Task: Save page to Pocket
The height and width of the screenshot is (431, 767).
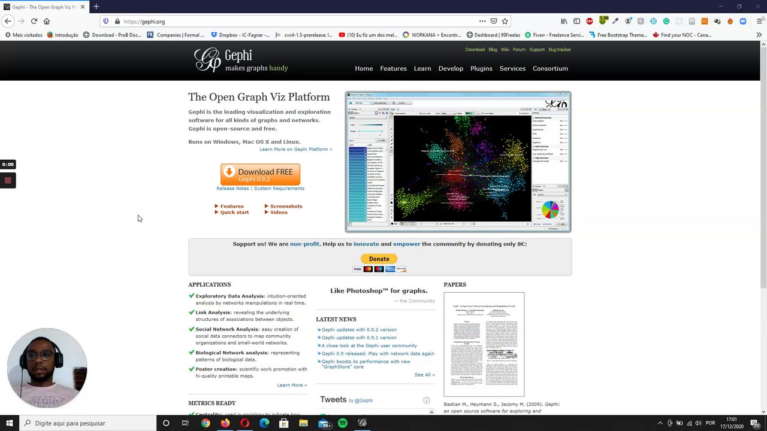Action: tap(494, 21)
